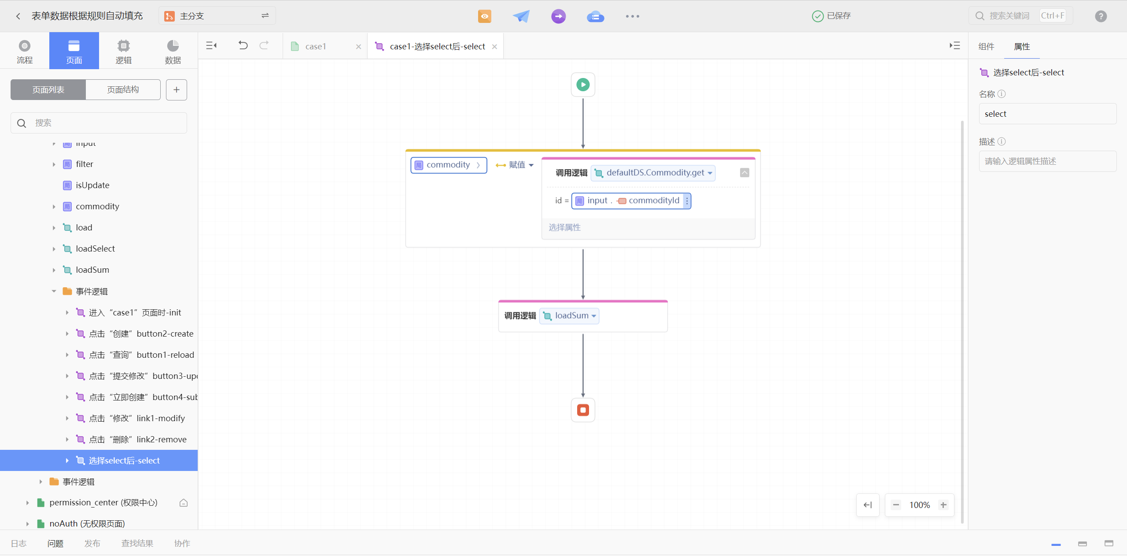This screenshot has width=1127, height=556.
Task: Open the loadSum logic dropdown
Action: click(569, 315)
